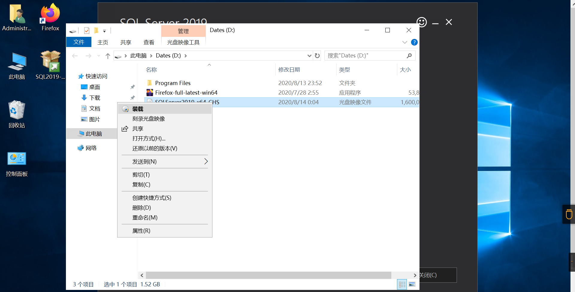Open the quick access toolbar customize dropdown
This screenshot has height=292, width=575.
104,31
